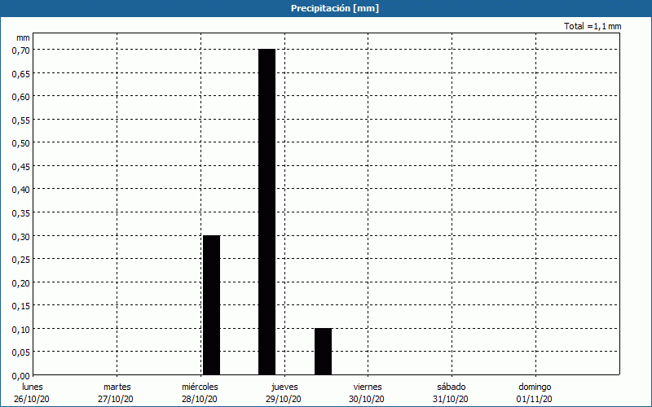Screen dimensions: 652x407
Task: Click the 29/10/20 date label
Action: (x=284, y=399)
